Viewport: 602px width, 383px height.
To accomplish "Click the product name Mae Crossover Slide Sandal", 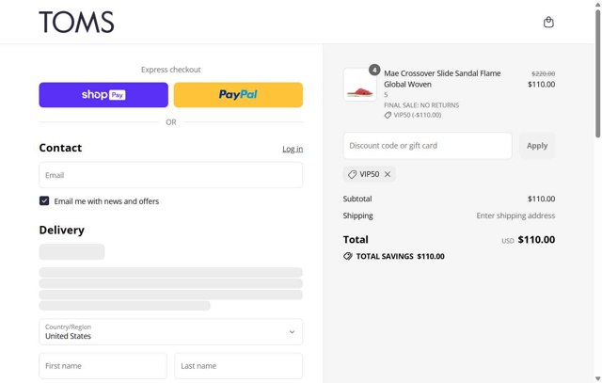I will coord(442,79).
